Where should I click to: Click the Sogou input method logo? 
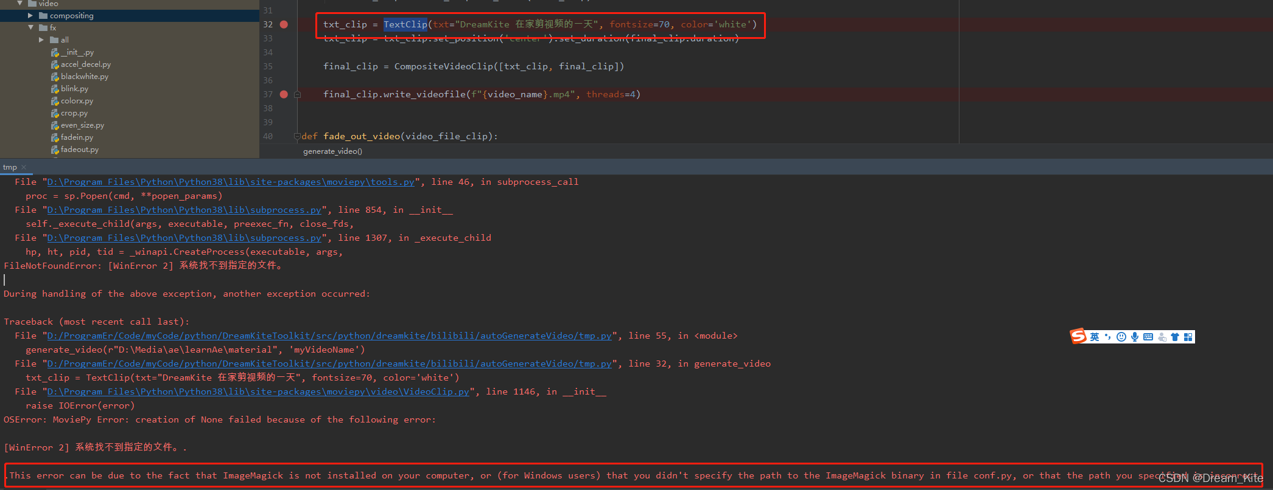point(1078,336)
